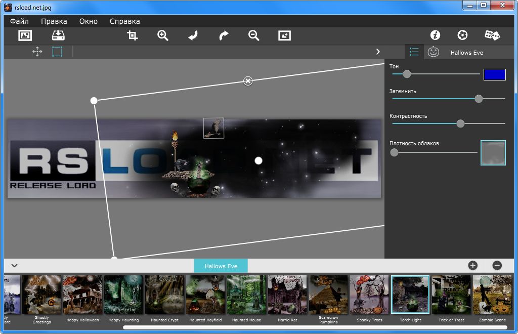Click the undo arrow icon
The width and height of the screenshot is (518, 334).
[193, 35]
